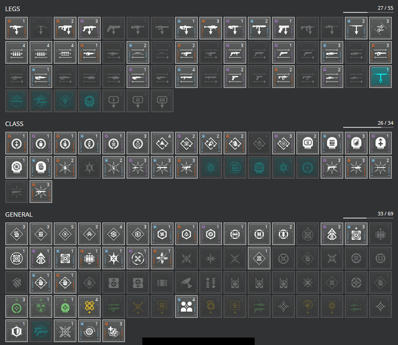The width and height of the screenshot is (398, 345).
Task: Select the green circular mod costing 3
Action: coord(17,306)
